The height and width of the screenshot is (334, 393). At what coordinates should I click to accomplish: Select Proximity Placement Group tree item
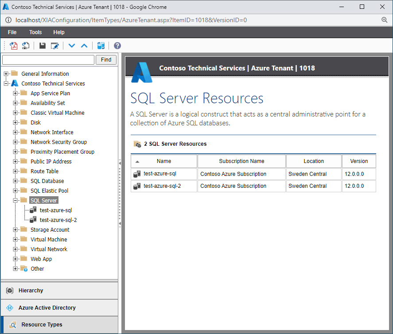pyautogui.click(x=62, y=152)
